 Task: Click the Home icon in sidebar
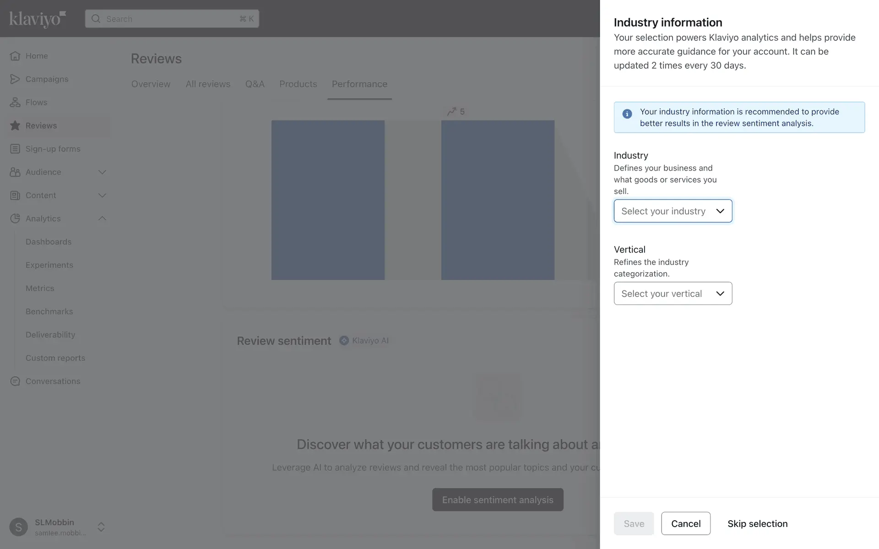pos(15,56)
